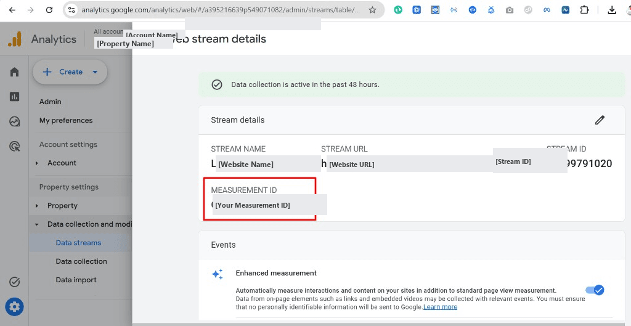Open the infinity symbol extension icon
Viewport: 631px width, 326px height.
point(547,10)
